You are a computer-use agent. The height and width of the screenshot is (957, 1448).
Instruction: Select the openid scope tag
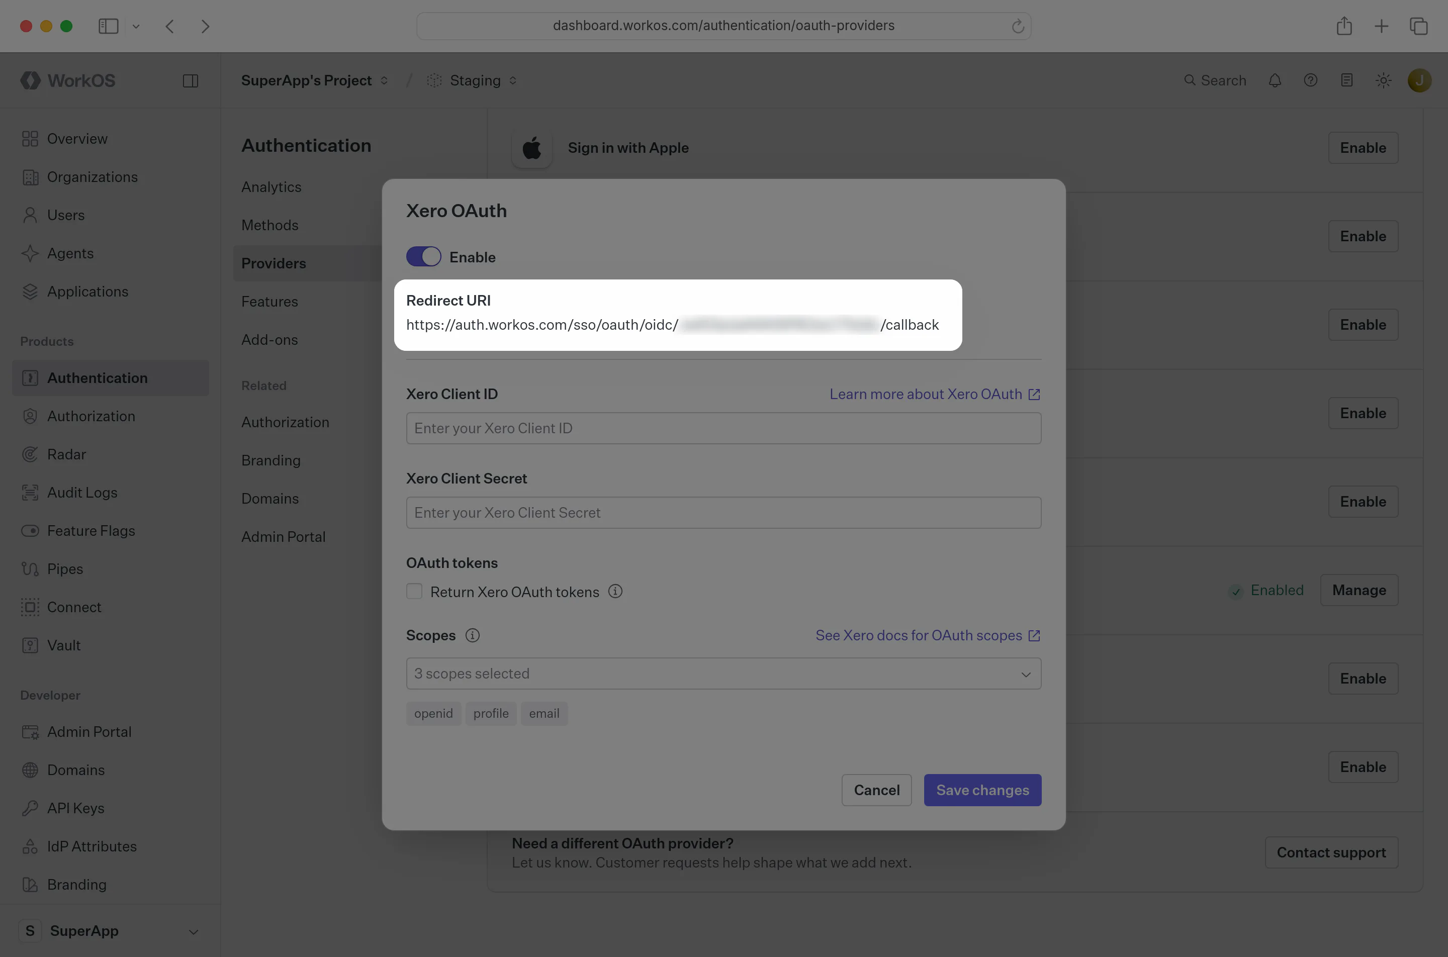(x=433, y=714)
